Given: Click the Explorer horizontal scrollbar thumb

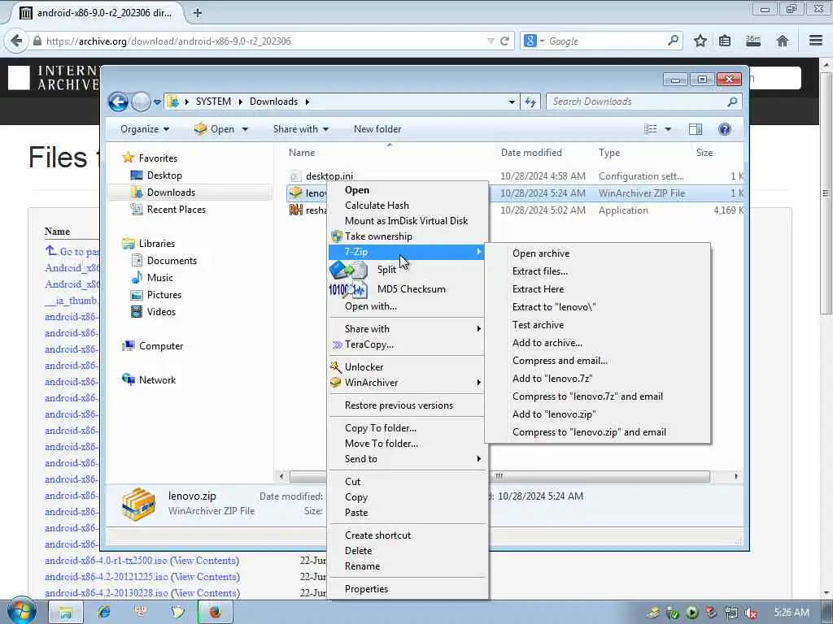Looking at the screenshot, I should pyautogui.click(x=499, y=476).
